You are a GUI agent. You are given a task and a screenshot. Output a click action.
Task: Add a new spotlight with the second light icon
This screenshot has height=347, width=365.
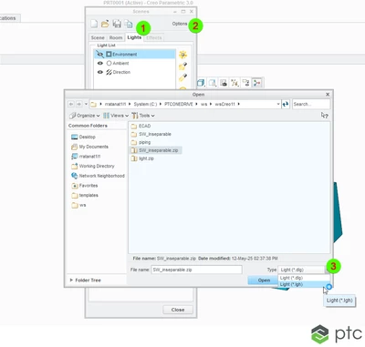point(182,66)
